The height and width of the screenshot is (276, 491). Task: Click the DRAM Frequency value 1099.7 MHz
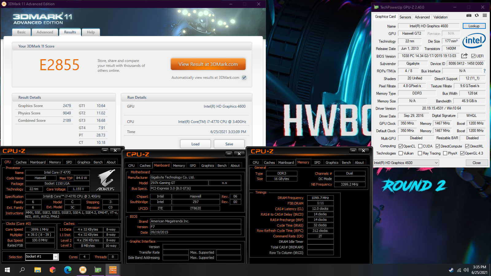(320, 198)
